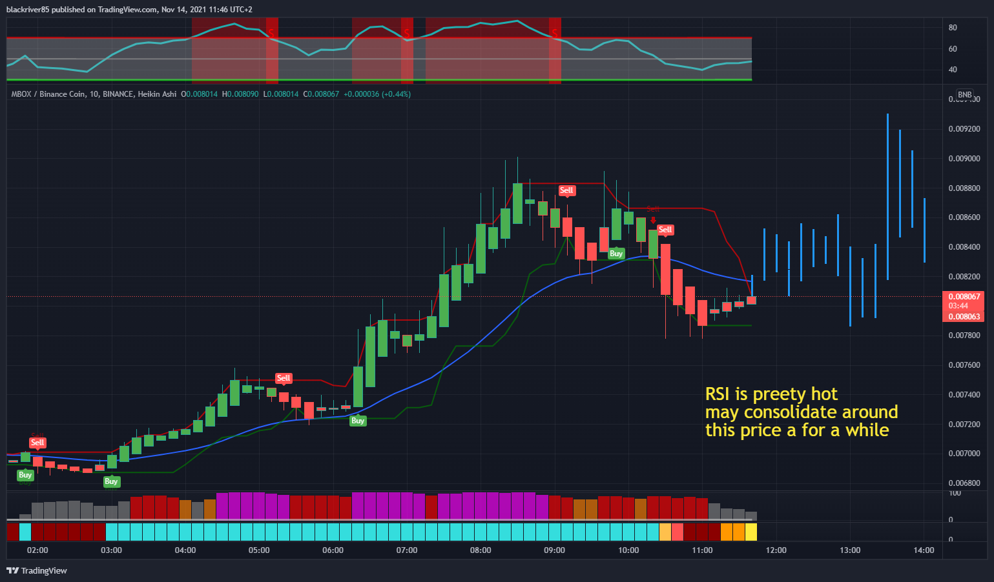Click the 11:00 time axis label
The height and width of the screenshot is (582, 994).
[x=702, y=550]
